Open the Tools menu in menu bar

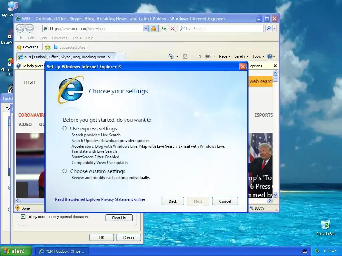coord(77,38)
